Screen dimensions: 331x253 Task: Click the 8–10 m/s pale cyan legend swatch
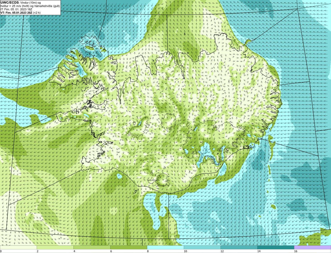pyautogui.click(x=165, y=248)
